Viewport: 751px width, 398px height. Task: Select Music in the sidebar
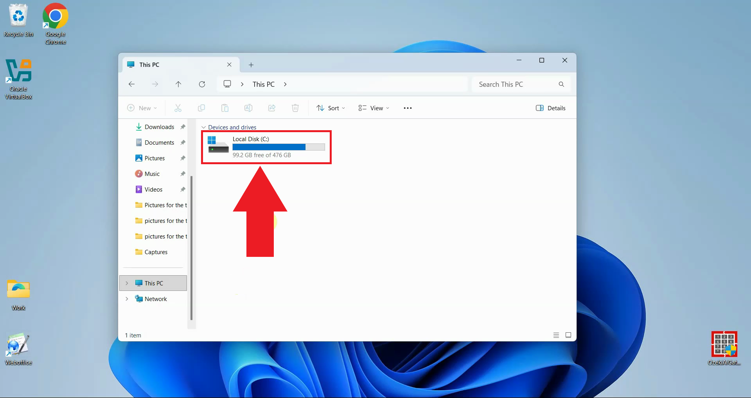(x=152, y=174)
